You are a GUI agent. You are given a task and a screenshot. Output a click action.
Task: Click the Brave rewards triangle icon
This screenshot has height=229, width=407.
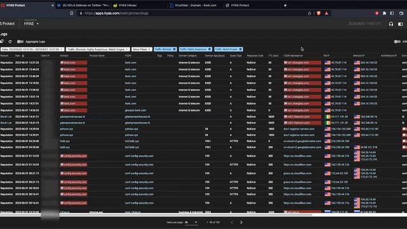pos(326,13)
